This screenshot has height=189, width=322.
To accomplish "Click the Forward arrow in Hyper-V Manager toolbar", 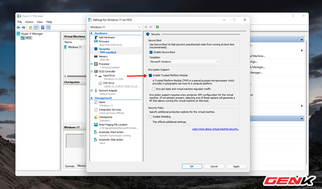I will tap(24, 27).
